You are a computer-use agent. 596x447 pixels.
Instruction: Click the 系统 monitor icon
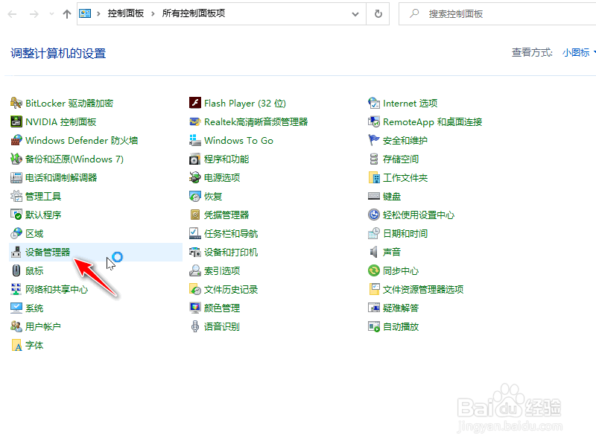click(16, 308)
